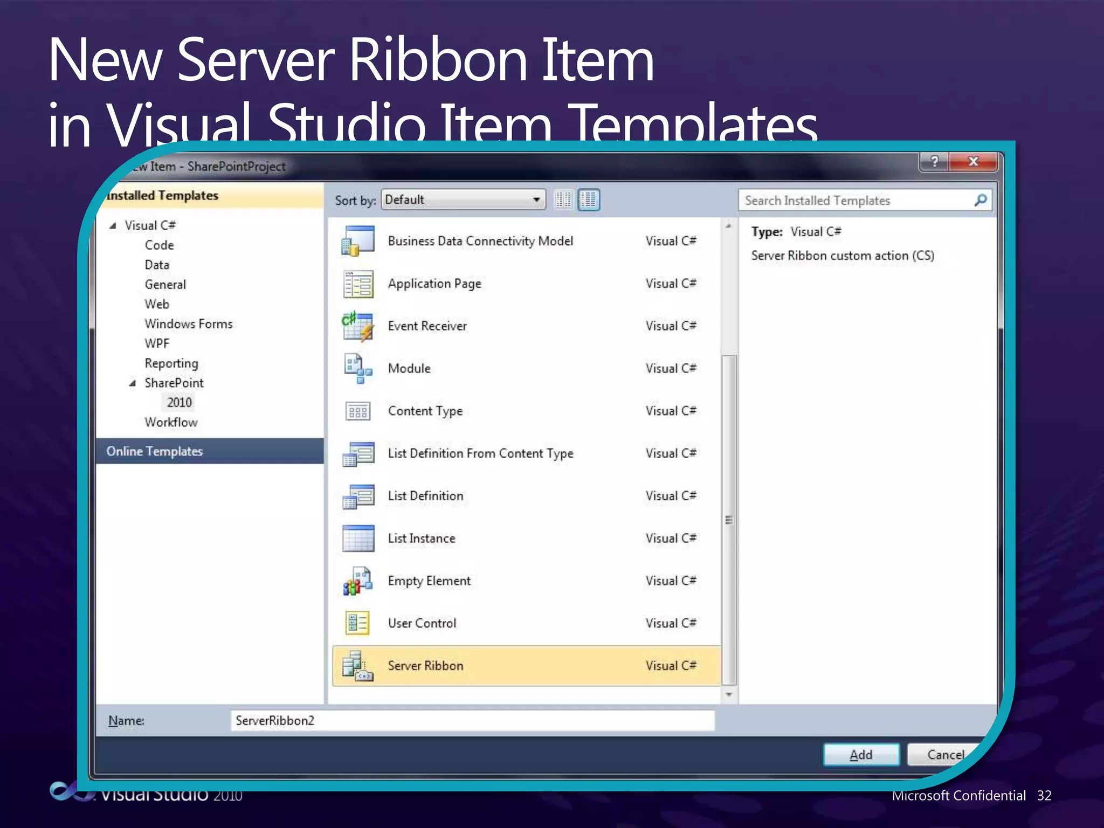Click the List Definition template icon
Image resolution: width=1104 pixels, height=828 pixels.
tap(358, 496)
